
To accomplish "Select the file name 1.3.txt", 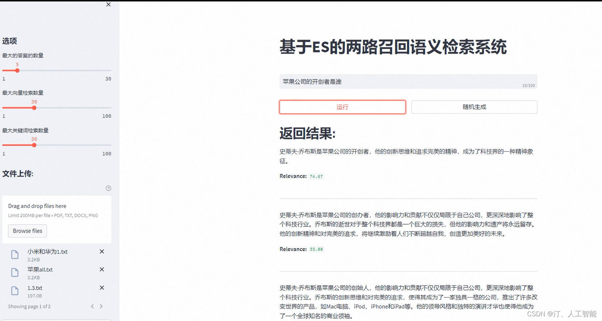I will 35,288.
